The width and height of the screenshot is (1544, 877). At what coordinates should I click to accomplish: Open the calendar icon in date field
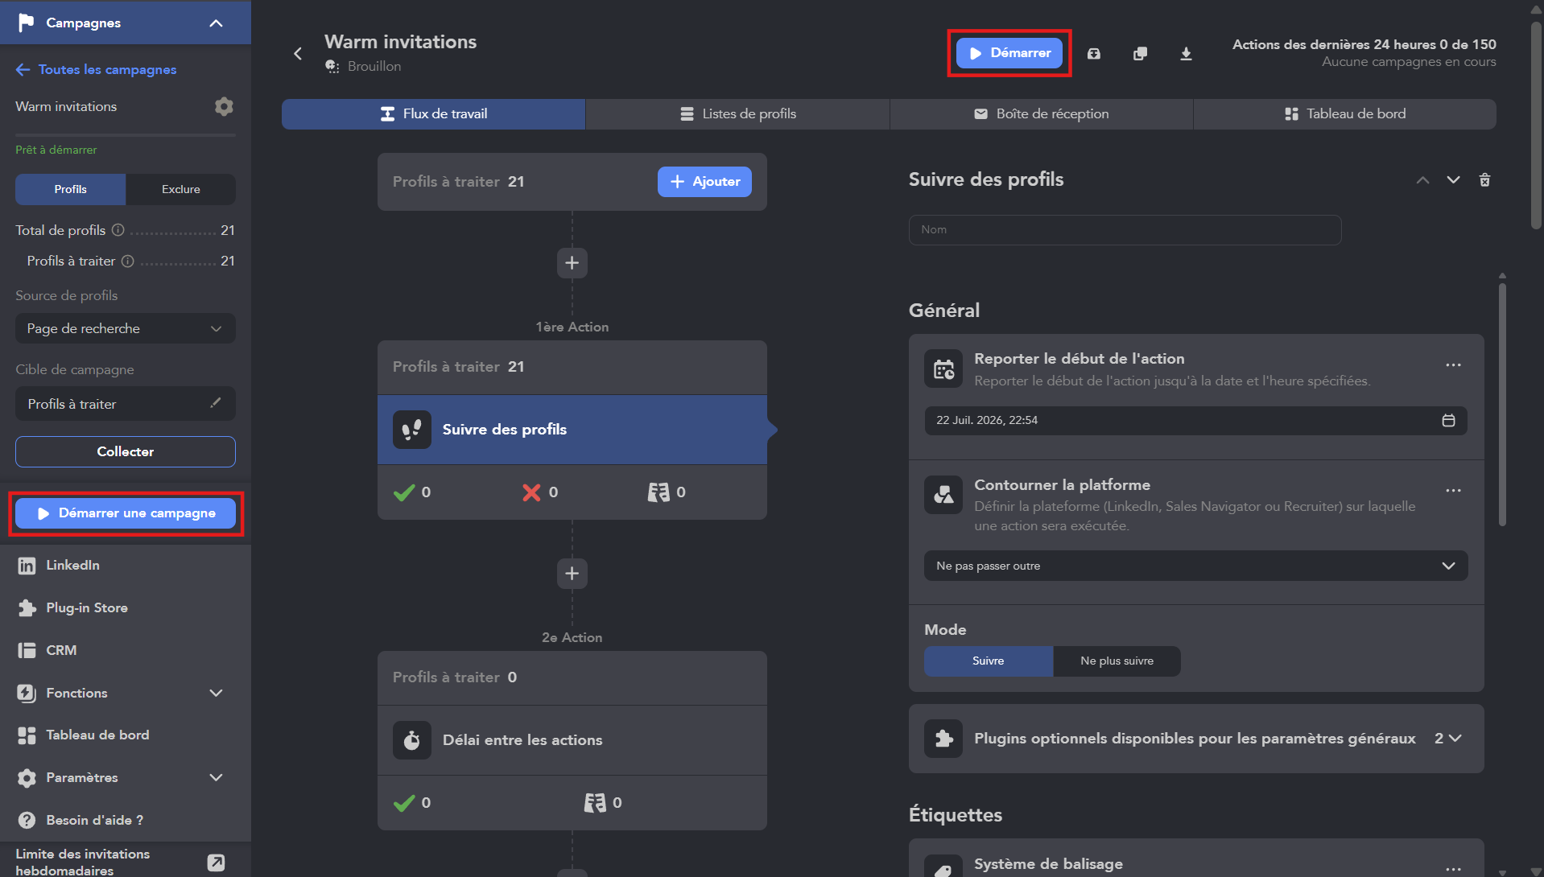[1448, 420]
